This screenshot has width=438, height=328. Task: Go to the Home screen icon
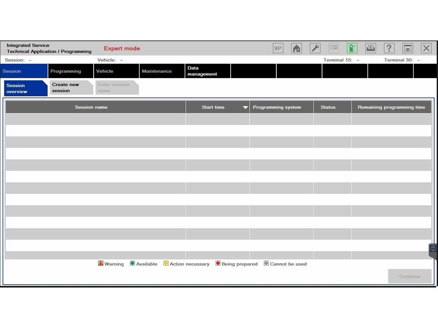(296, 48)
